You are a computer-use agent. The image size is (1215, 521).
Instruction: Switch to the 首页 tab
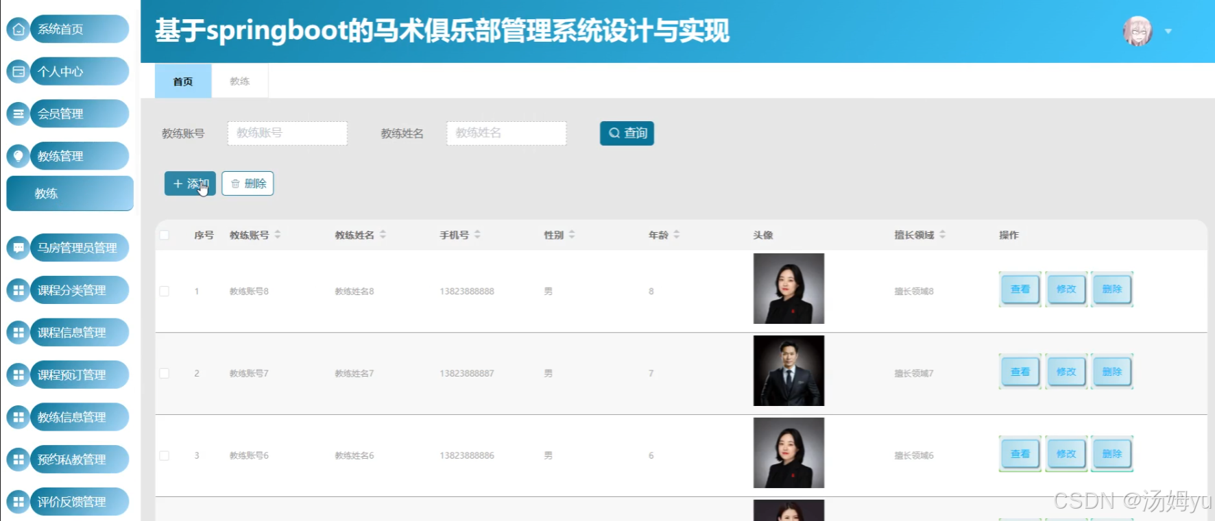[x=183, y=81]
